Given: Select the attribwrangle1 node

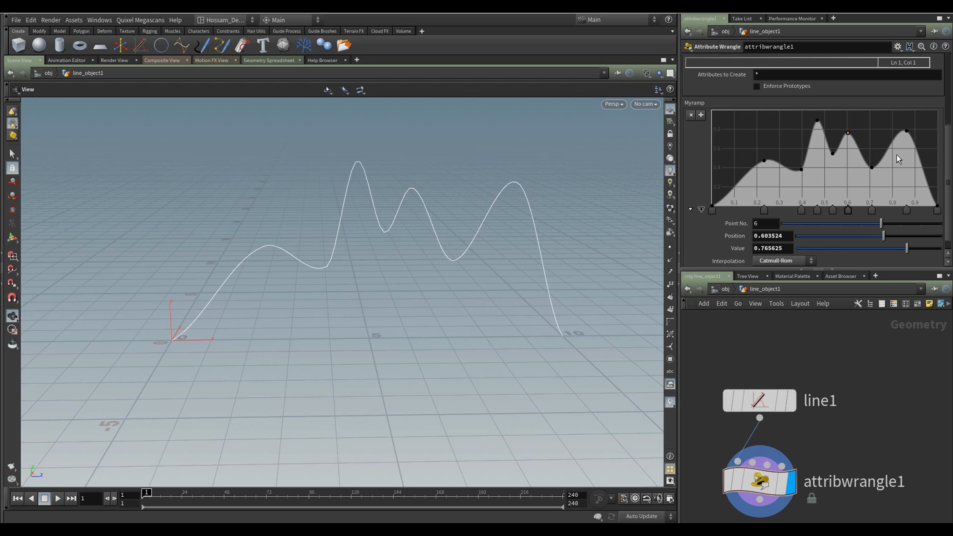Looking at the screenshot, I should (759, 481).
